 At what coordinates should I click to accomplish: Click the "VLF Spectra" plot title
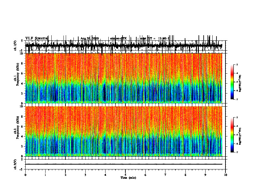tap(37, 38)
